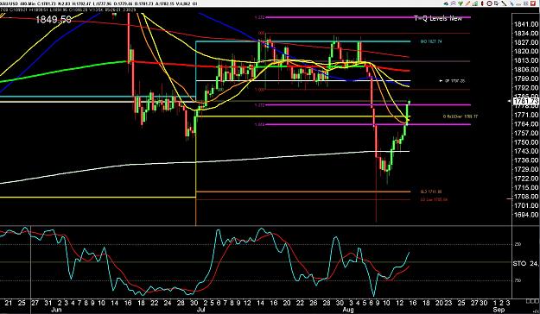Click the C:1781.73 close value in header
540x314 pixels.
[x=46, y=3]
